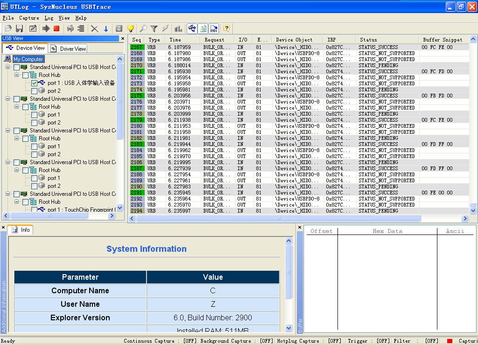Click Continuous Capture OFF in status bar
The width and height of the screenshot is (478, 345).
click(x=190, y=341)
